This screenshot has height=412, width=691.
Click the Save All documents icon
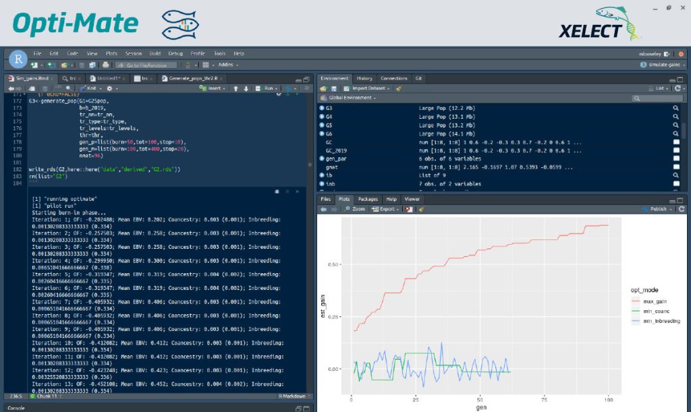92,65
